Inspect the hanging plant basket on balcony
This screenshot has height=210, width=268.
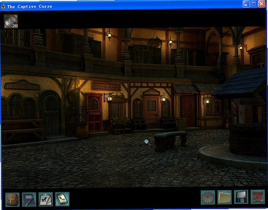click(x=155, y=43)
